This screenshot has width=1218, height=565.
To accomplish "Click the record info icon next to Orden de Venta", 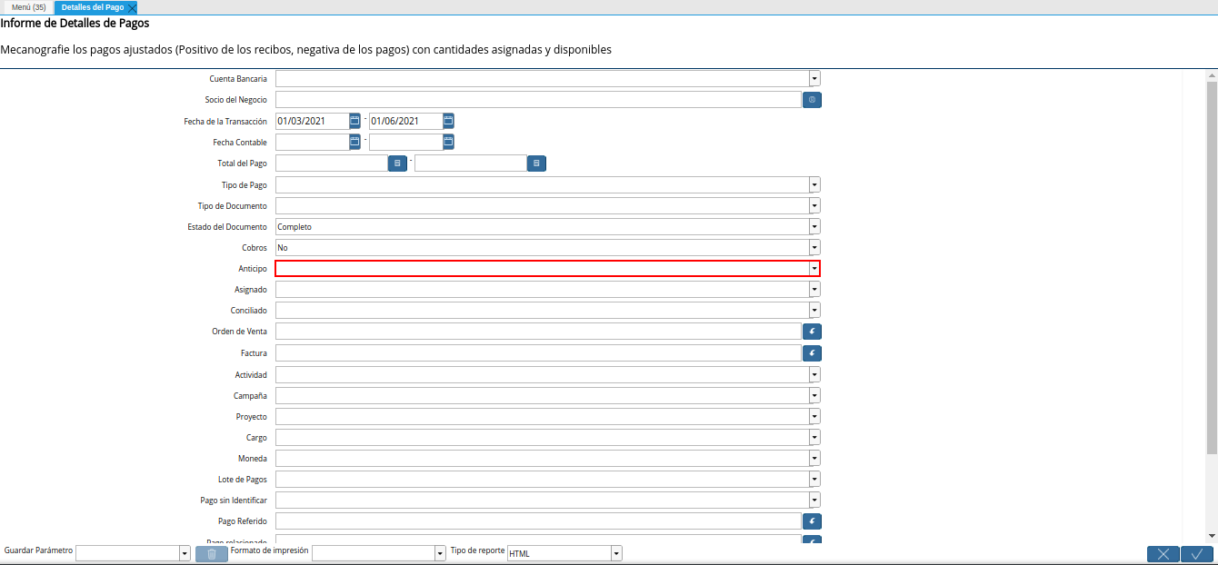I will pos(812,331).
